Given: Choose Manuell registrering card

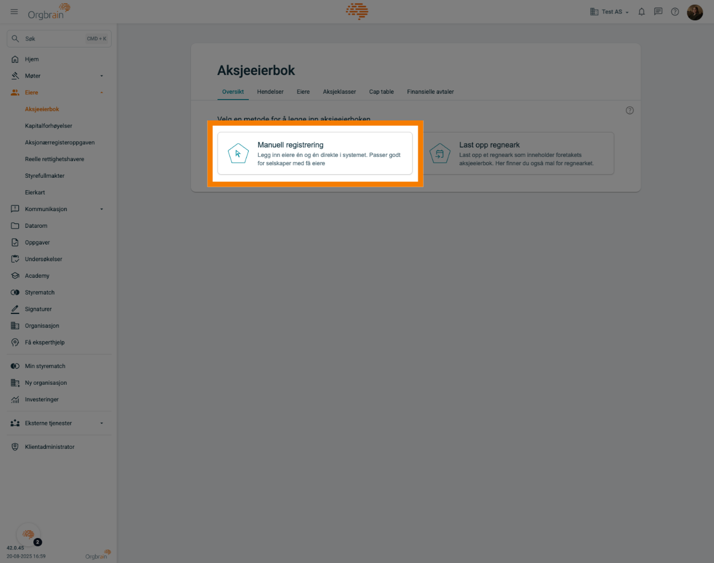Looking at the screenshot, I should pos(315,153).
